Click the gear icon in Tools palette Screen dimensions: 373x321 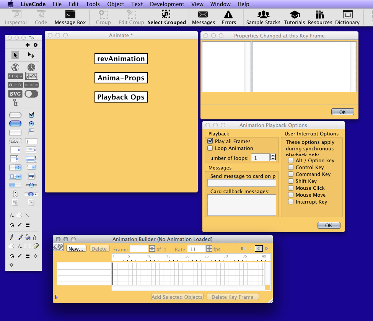[36, 45]
